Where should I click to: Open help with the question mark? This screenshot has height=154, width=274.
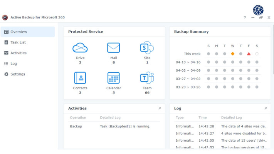(245, 17)
